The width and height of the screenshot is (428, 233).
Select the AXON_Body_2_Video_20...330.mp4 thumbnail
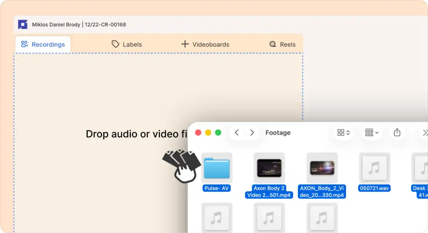[x=322, y=168]
